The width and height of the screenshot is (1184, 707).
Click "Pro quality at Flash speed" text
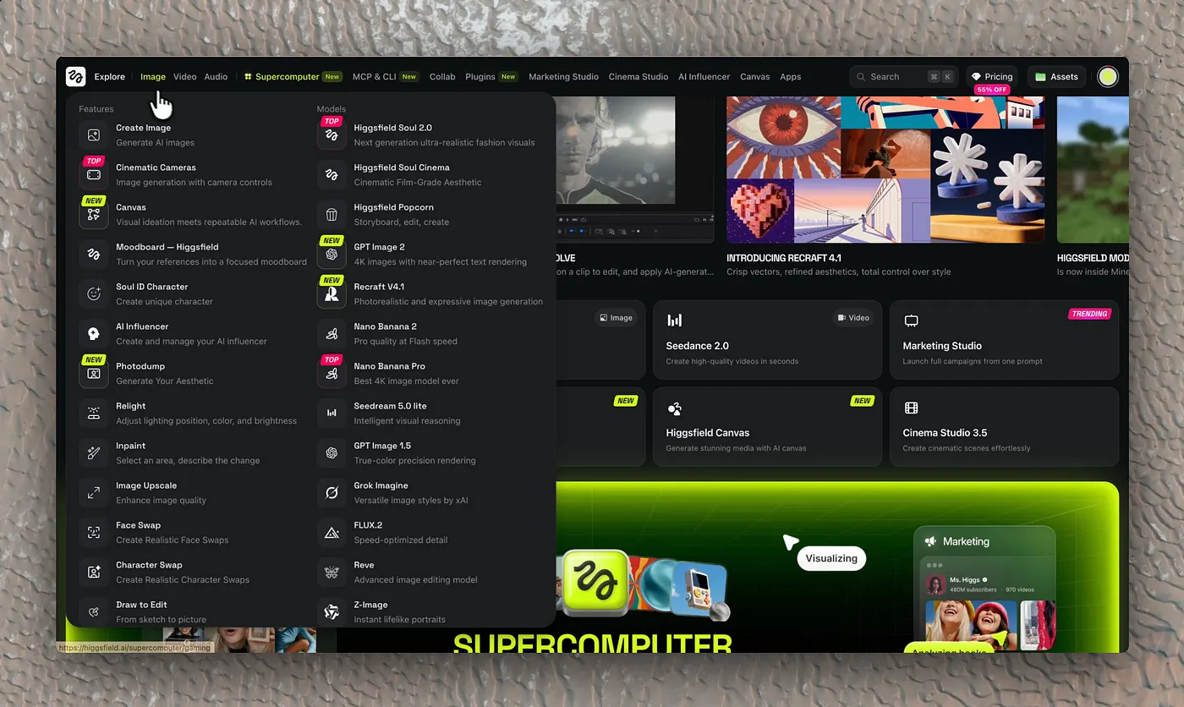click(x=405, y=342)
